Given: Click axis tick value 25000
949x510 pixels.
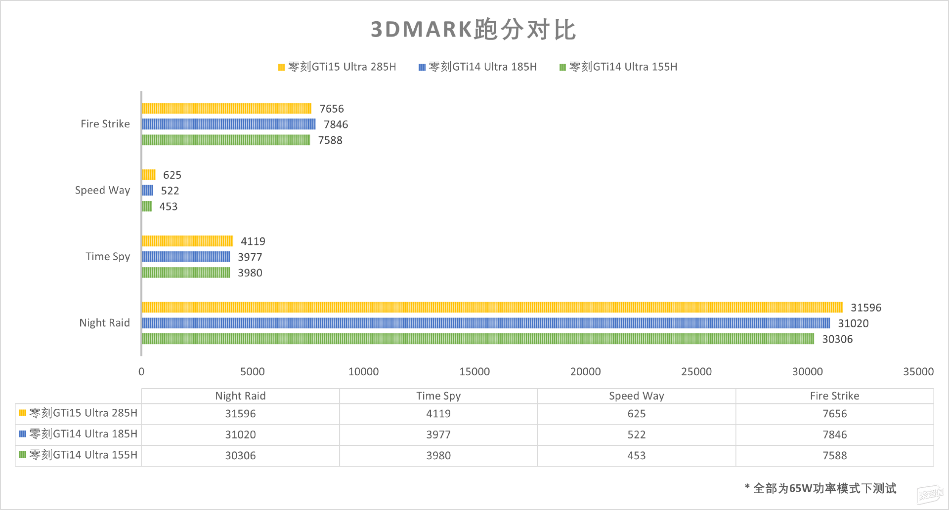Looking at the screenshot, I should click(696, 372).
